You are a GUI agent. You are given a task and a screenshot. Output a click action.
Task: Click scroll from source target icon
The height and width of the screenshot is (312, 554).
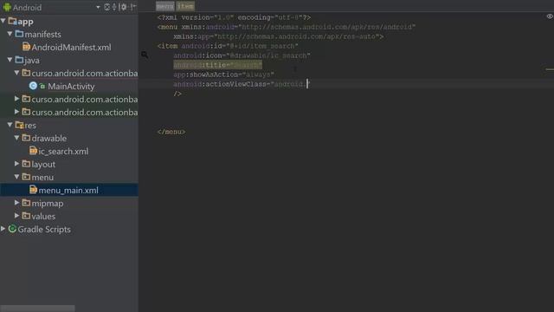pos(107,7)
